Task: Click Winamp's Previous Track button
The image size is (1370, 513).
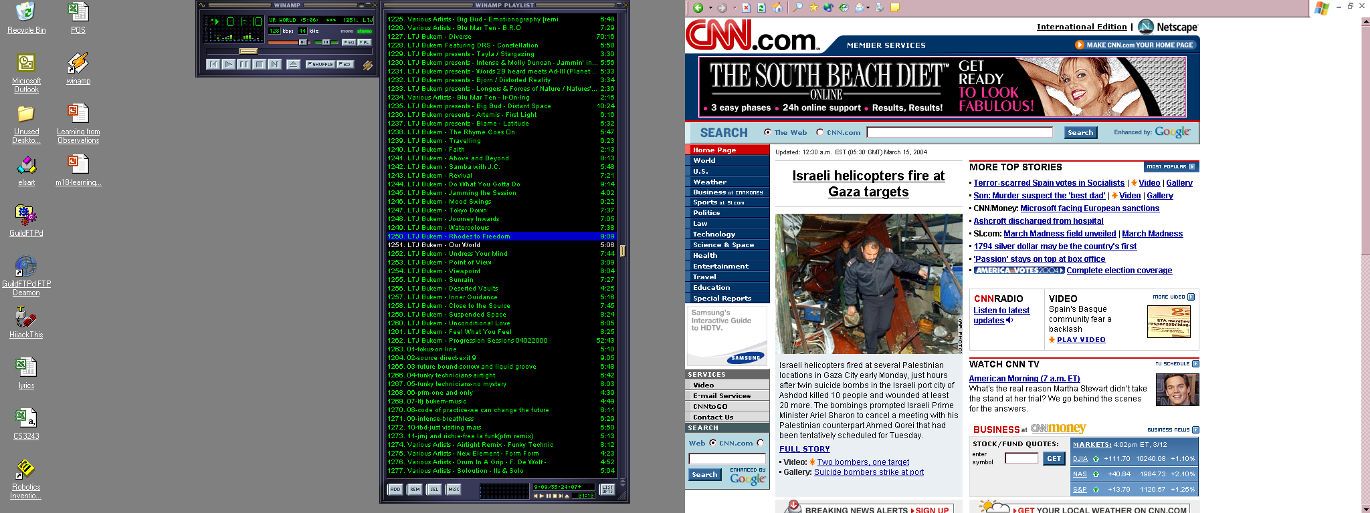Action: 213,65
